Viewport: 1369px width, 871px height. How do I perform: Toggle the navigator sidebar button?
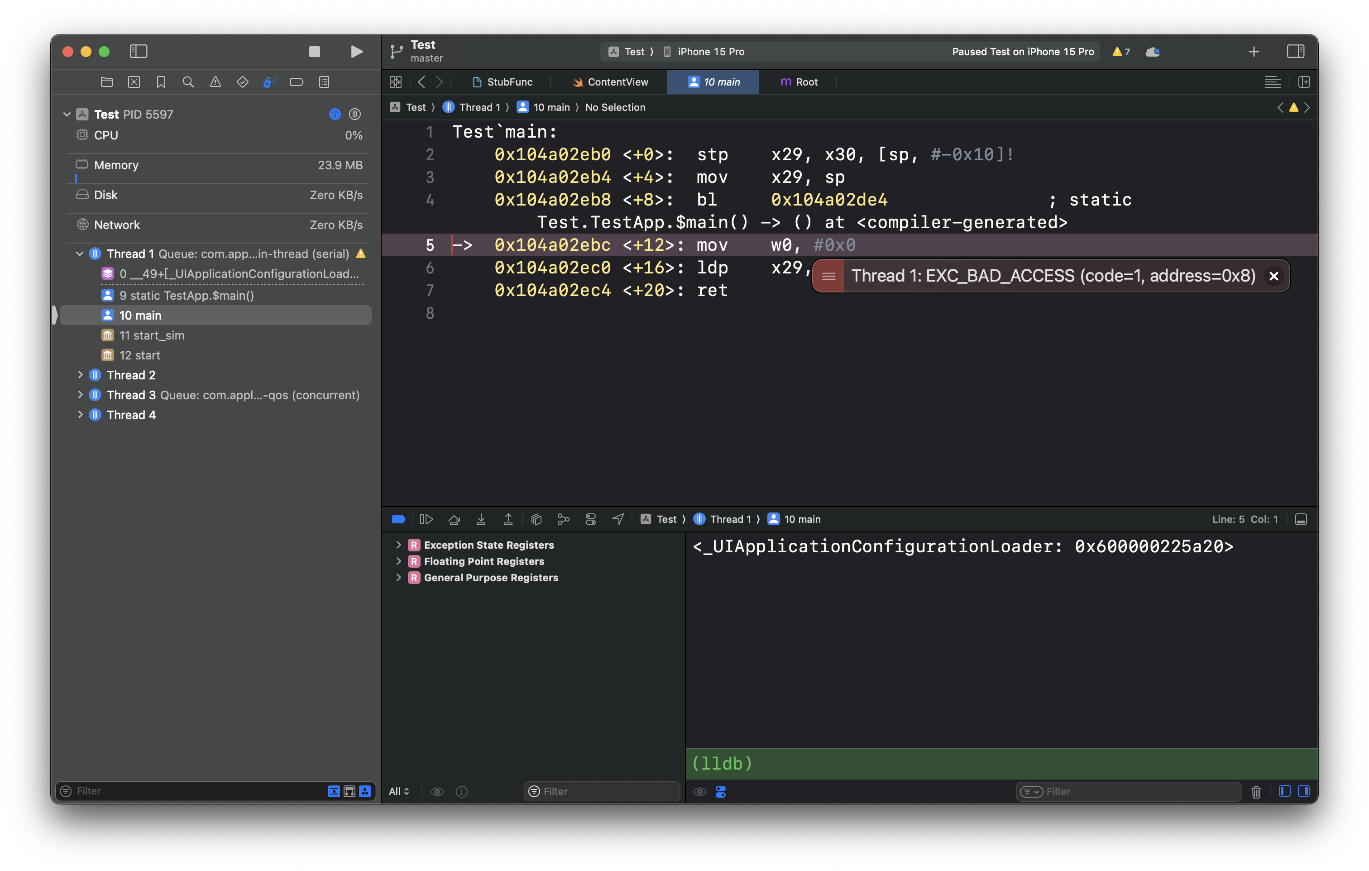coord(138,51)
